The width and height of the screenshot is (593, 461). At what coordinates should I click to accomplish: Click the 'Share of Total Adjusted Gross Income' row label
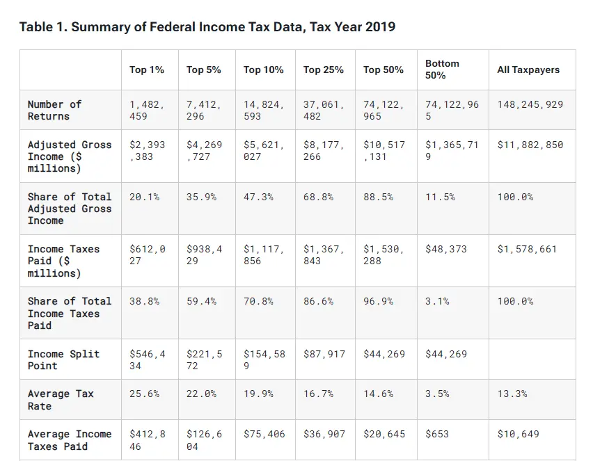tap(69, 209)
